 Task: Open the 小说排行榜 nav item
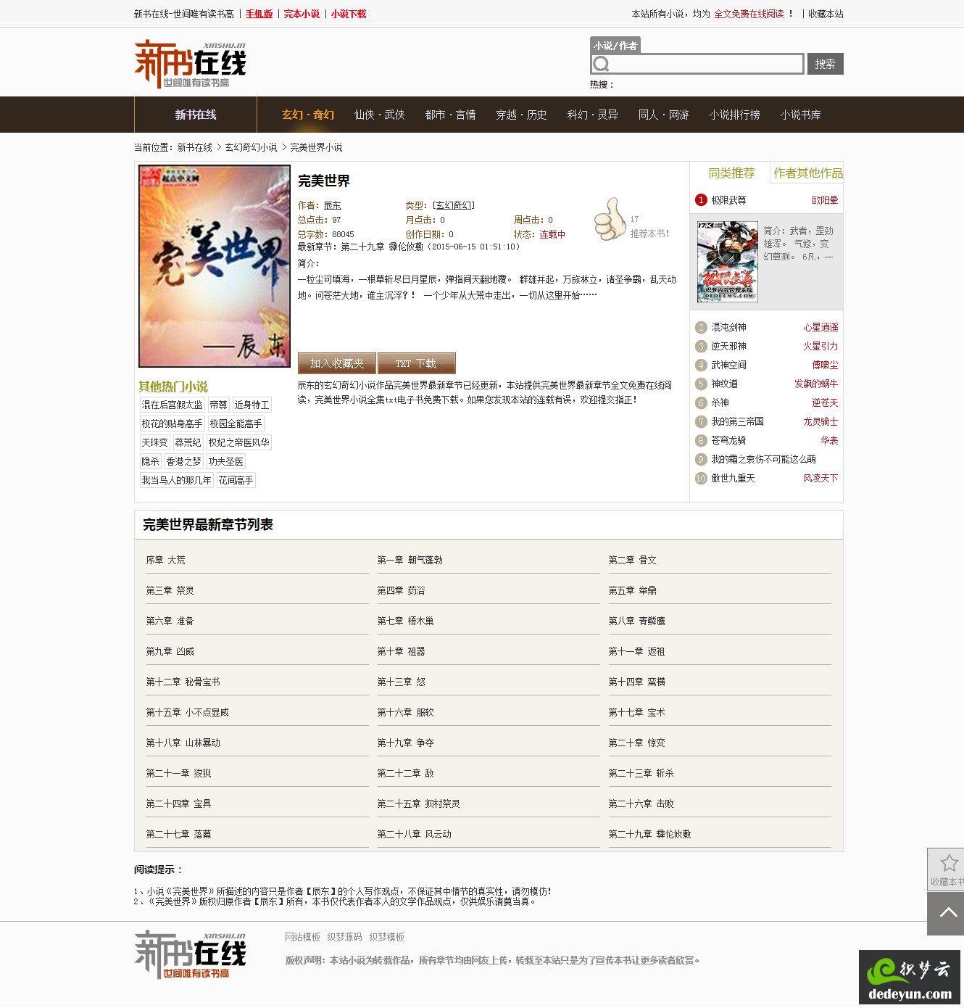(x=734, y=115)
